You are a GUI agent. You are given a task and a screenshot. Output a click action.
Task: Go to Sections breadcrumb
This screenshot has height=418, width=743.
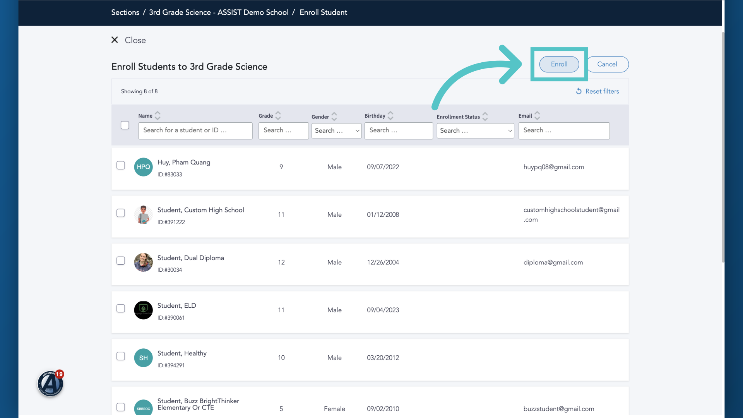(x=125, y=12)
